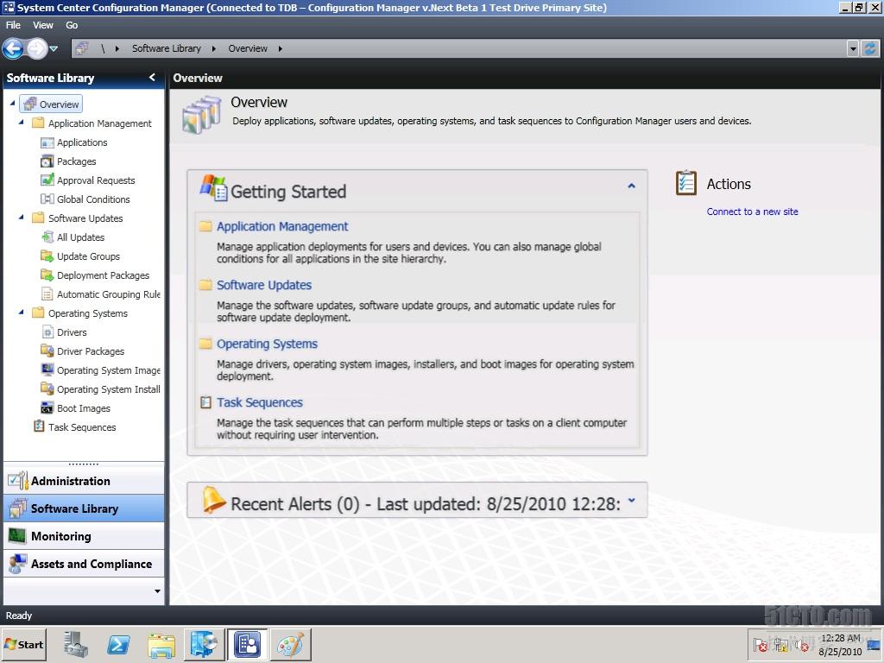Click the Applications tree item icon
Viewport: 884px width, 663px height.
47,142
